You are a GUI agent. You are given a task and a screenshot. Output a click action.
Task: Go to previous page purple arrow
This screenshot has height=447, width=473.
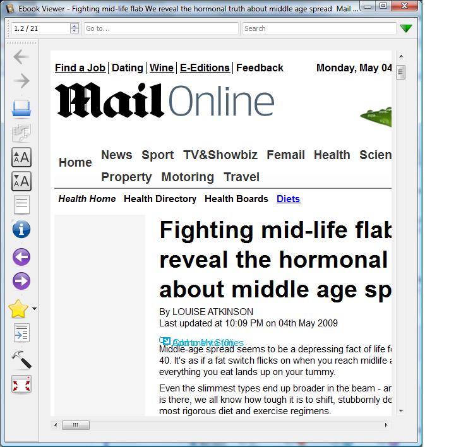pos(21,257)
